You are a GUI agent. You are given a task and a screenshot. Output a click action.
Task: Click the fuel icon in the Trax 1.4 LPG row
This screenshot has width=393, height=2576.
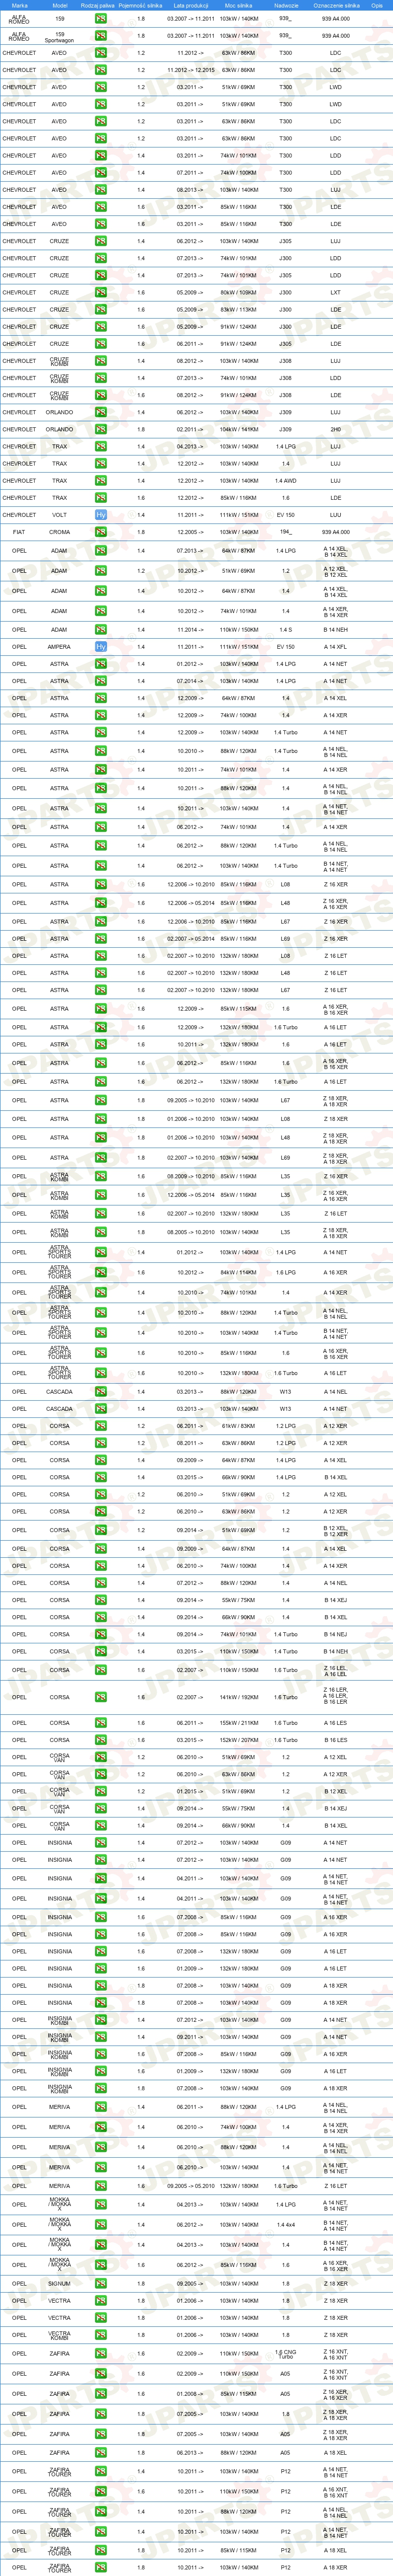[x=101, y=447]
